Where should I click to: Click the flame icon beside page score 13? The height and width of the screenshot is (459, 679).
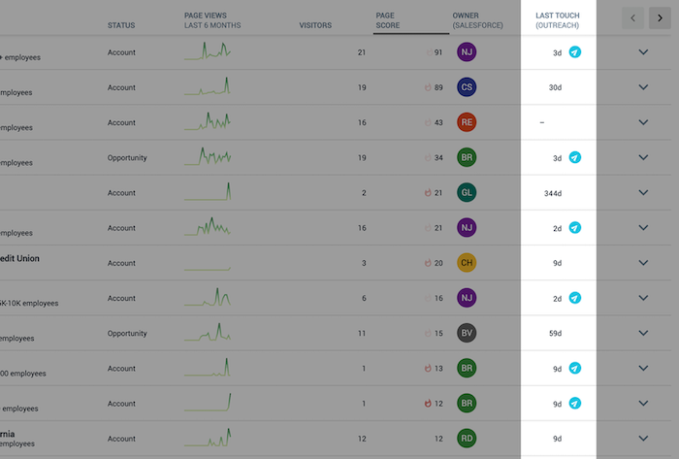[428, 368]
